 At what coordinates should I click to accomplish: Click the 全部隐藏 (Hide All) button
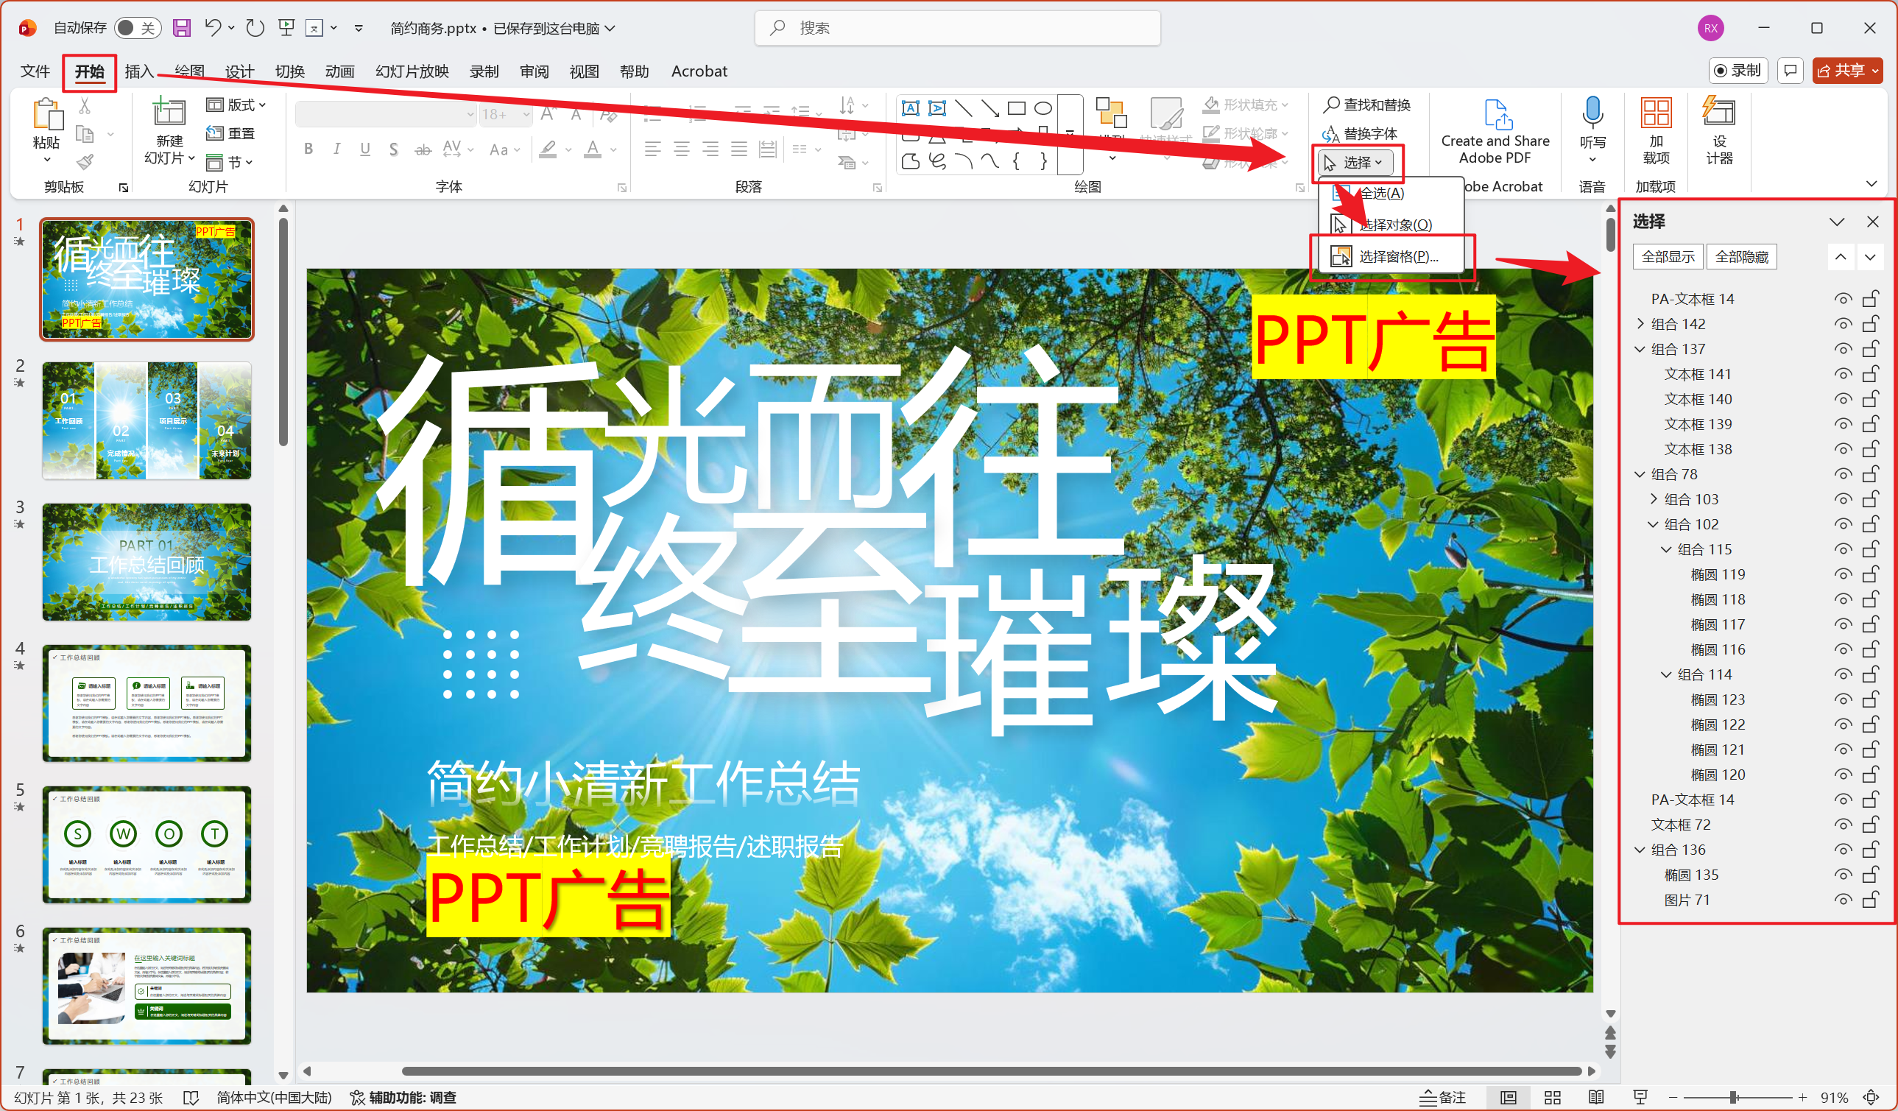tap(1740, 256)
